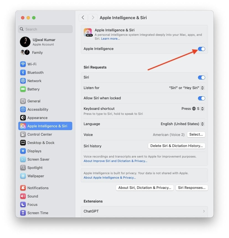Click the Wi-Fi icon in sidebar
Image resolution: width=229 pixels, height=238 pixels.
pyautogui.click(x=23, y=64)
